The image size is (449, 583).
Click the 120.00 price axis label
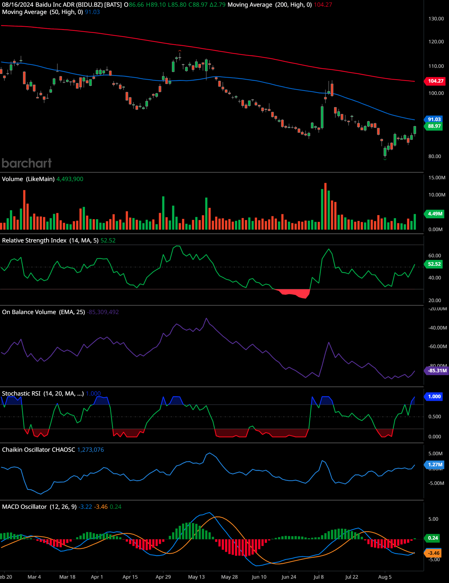(x=436, y=42)
